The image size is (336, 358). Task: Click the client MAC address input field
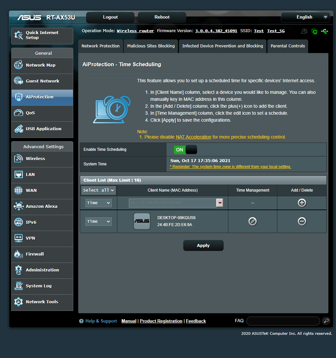point(173,203)
